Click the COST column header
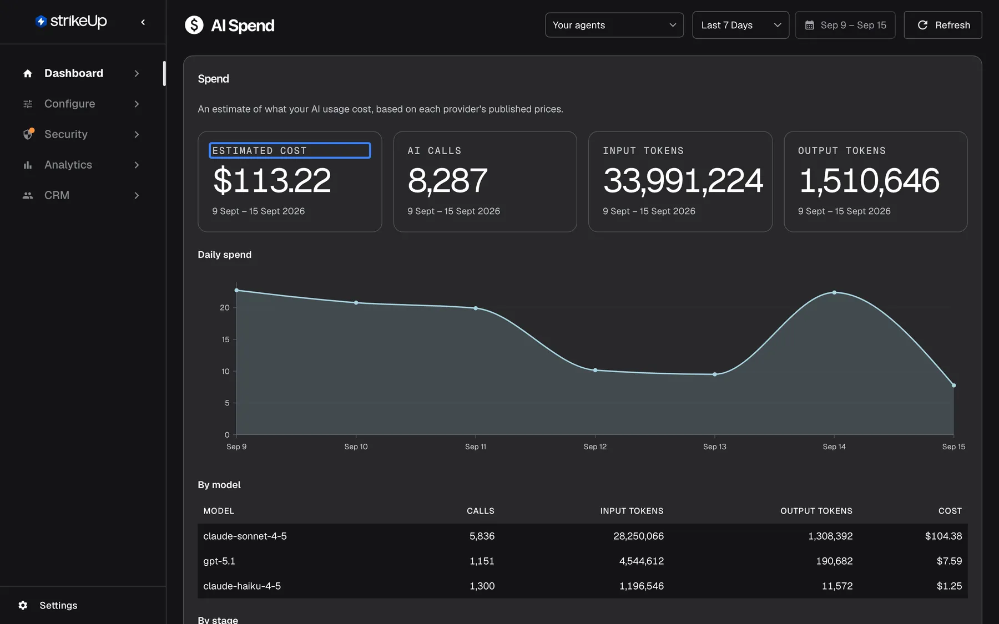 coord(950,511)
